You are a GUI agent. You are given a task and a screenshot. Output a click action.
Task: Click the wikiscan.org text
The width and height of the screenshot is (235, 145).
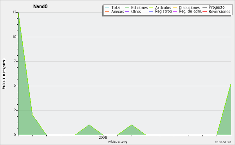pos(117,141)
